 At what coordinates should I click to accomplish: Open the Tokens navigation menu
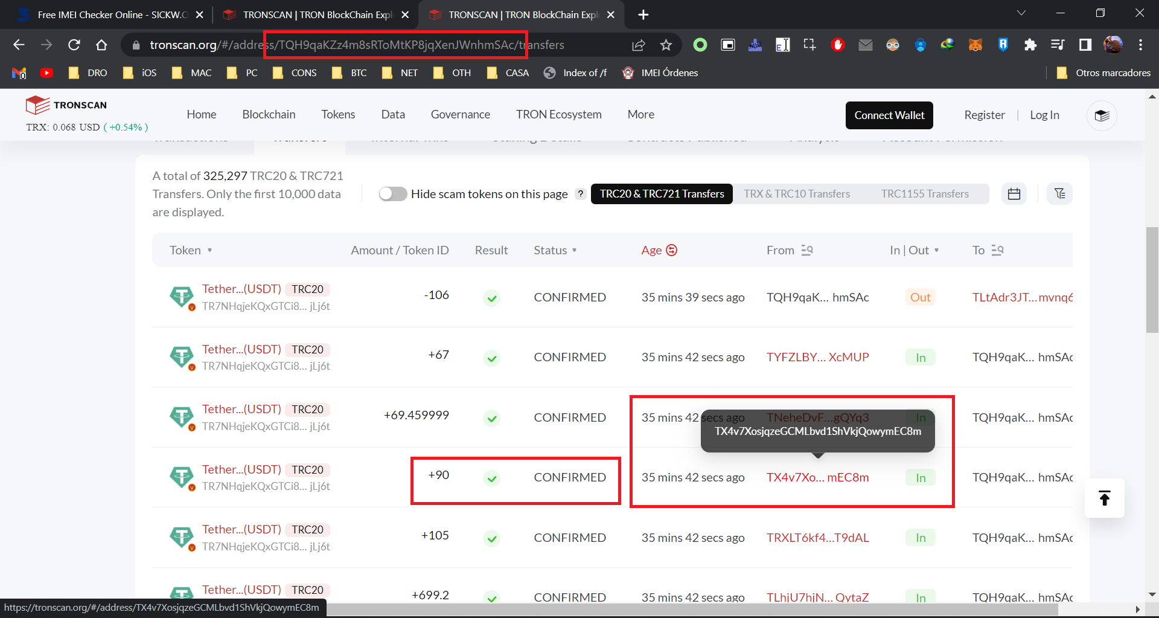coord(338,115)
